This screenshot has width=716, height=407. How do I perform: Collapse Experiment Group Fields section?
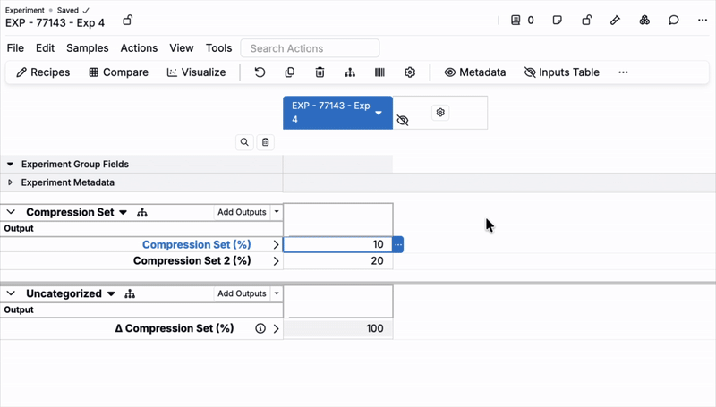tap(10, 164)
